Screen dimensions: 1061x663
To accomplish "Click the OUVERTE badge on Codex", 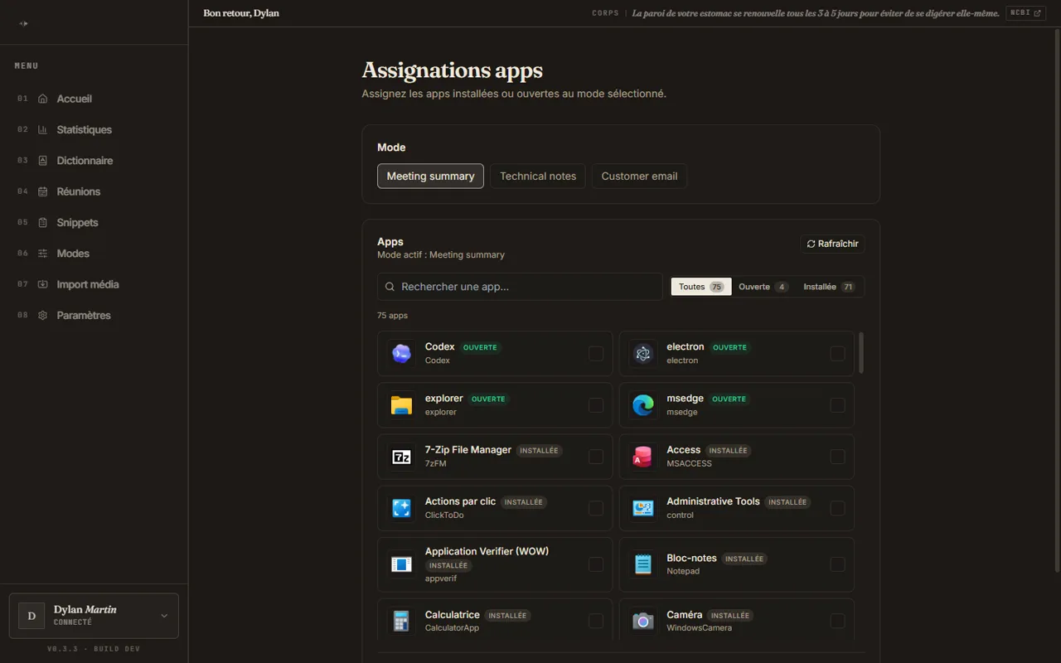I will click(x=480, y=347).
